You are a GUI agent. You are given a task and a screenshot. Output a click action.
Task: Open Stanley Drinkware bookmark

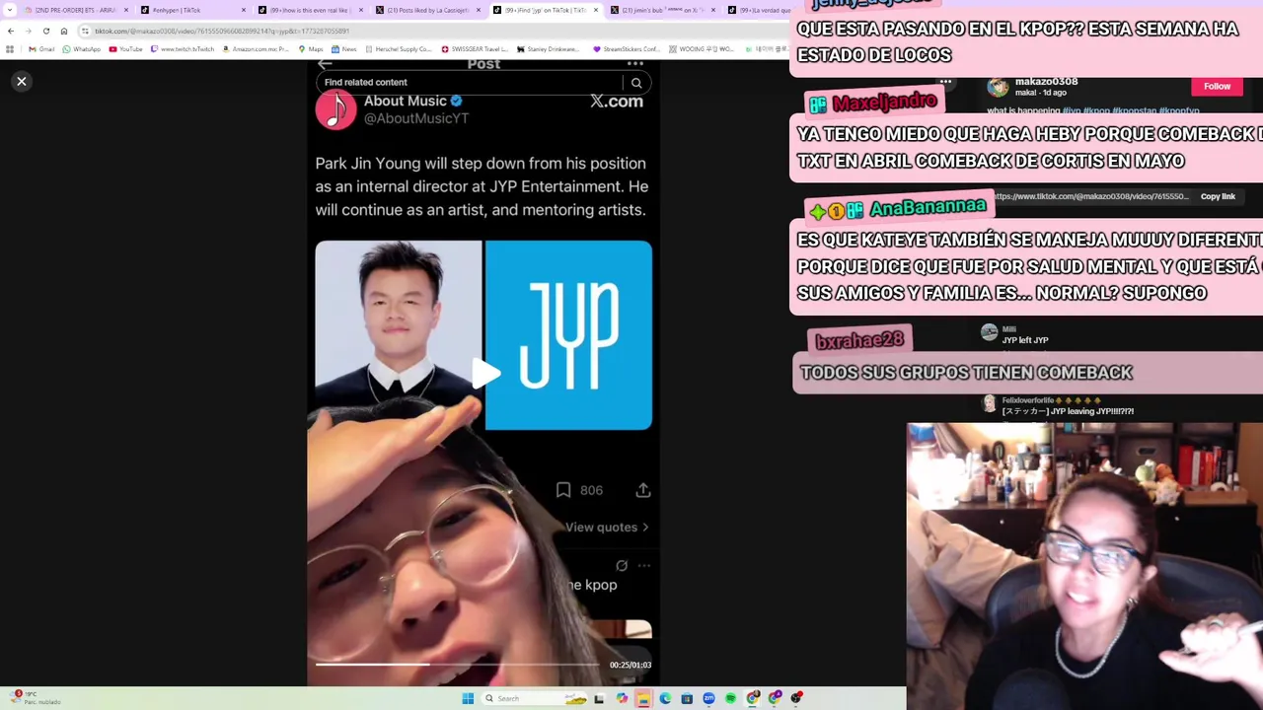click(549, 49)
